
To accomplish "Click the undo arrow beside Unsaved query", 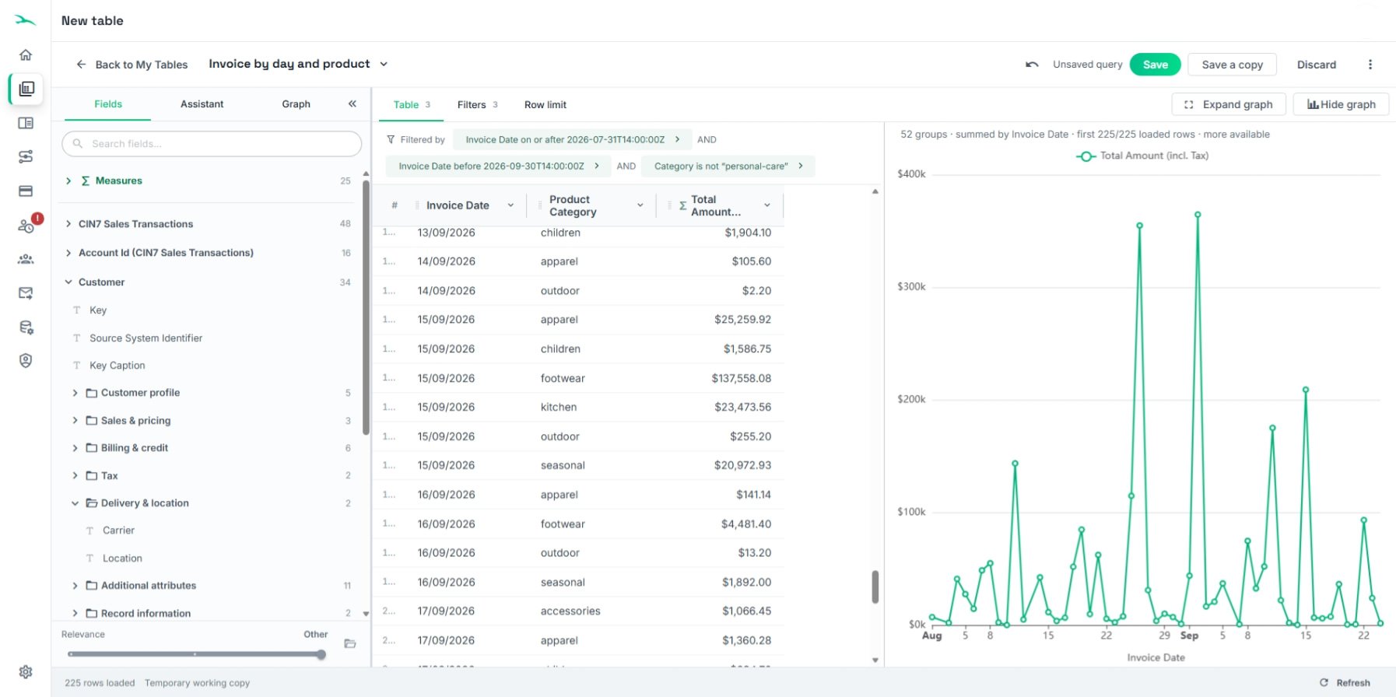I will point(1032,65).
